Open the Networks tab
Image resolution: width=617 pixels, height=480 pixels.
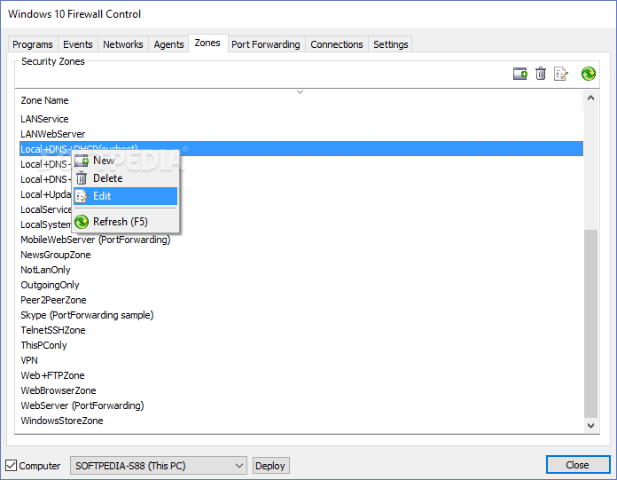click(122, 44)
